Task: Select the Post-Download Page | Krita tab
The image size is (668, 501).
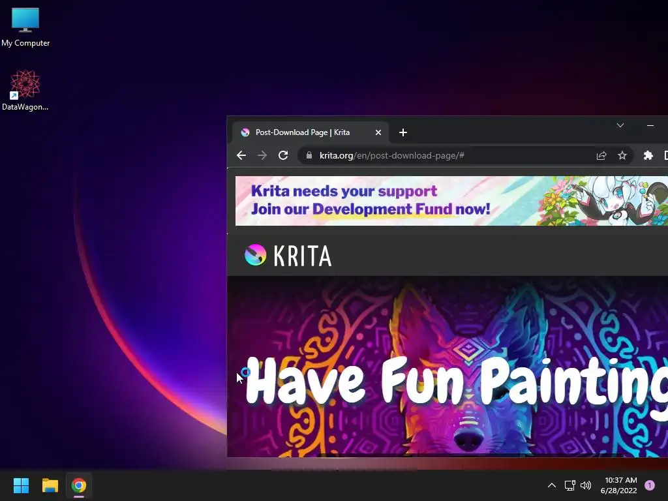Action: 311,132
